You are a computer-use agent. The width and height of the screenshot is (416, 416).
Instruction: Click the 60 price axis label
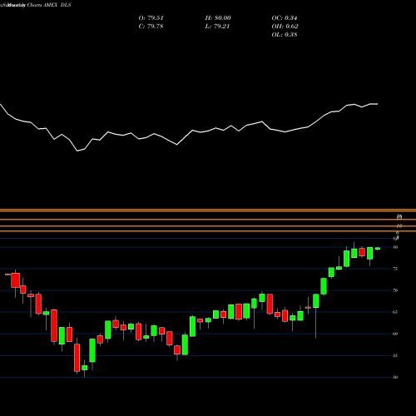[x=395, y=334]
